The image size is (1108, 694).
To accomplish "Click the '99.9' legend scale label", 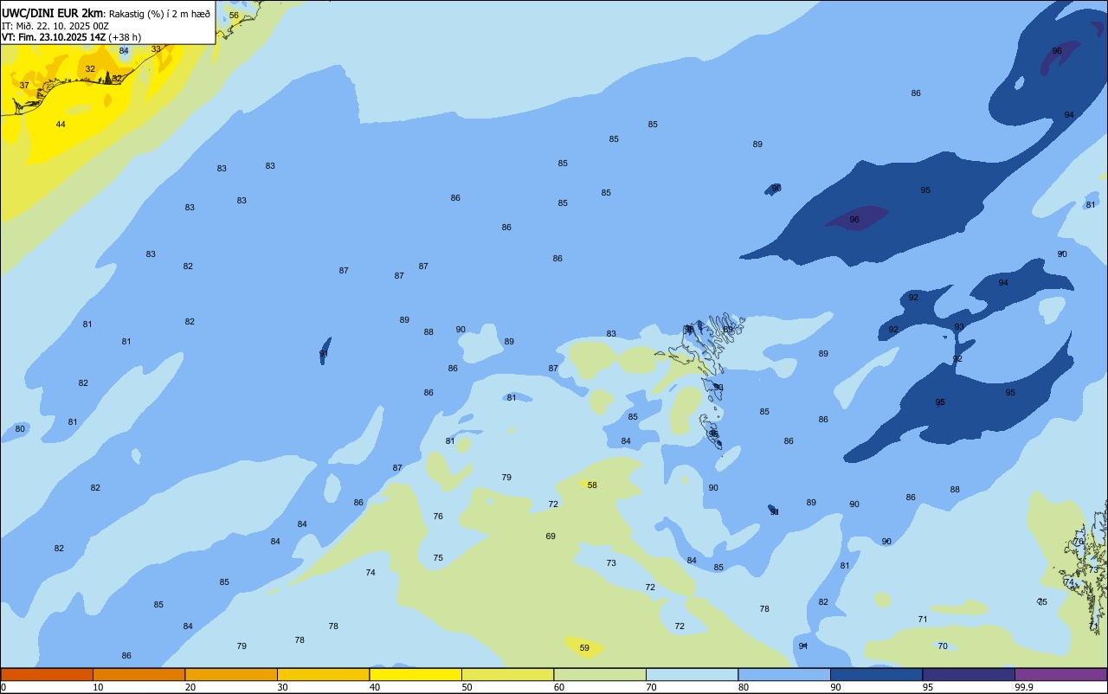I will pyautogui.click(x=1024, y=687).
